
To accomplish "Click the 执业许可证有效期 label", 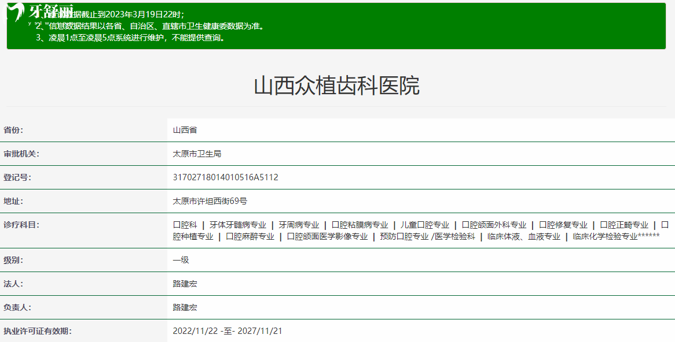I will (38, 331).
